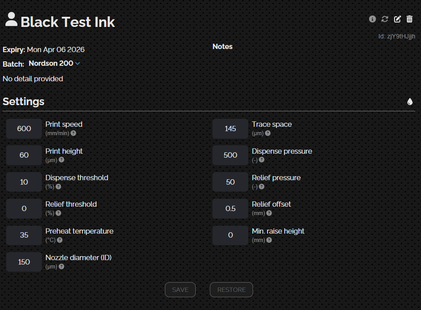Click the user profile icon beside title
This screenshot has width=421, height=310.
[11, 19]
